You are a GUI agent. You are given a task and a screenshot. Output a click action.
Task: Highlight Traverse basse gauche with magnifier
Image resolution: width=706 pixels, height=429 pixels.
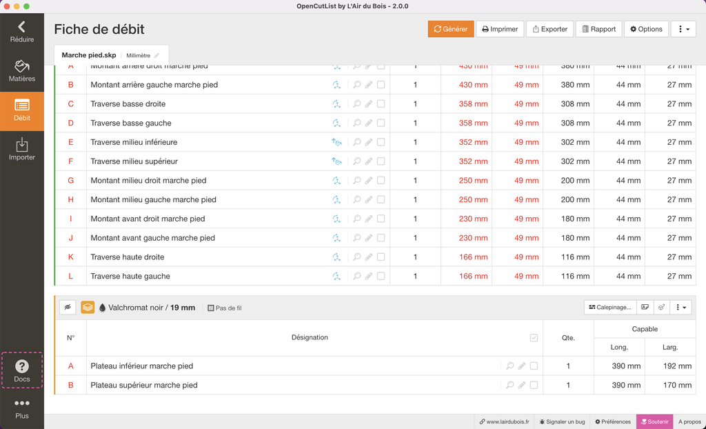coord(356,123)
